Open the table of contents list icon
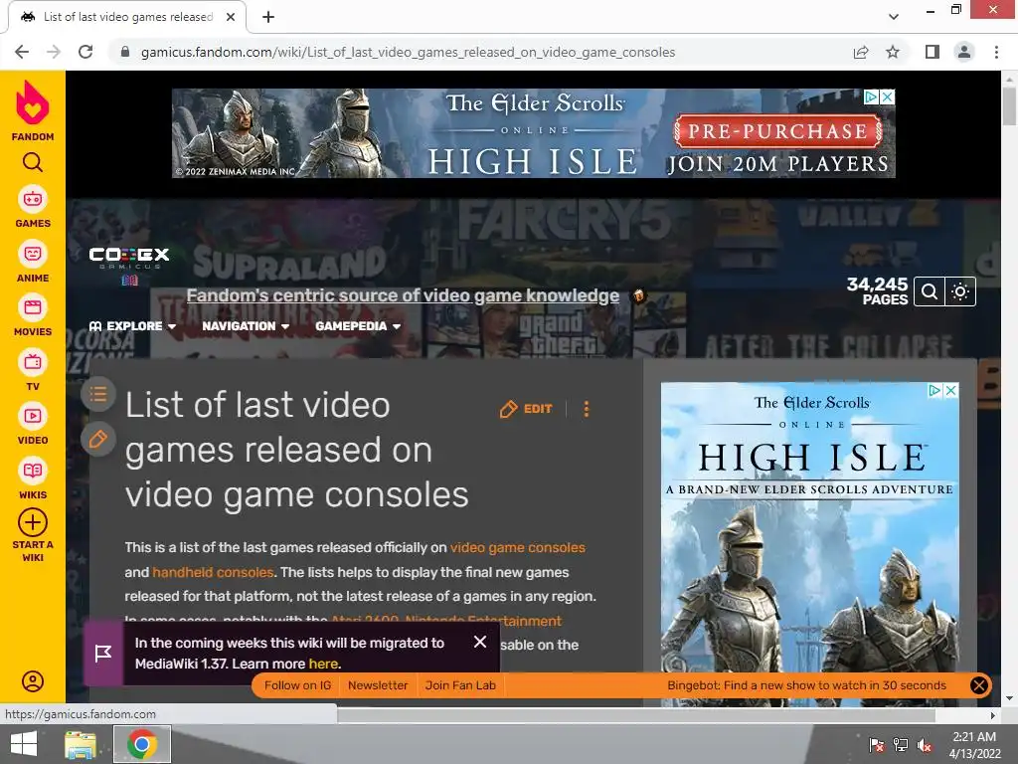The width and height of the screenshot is (1018, 764). coord(98,394)
